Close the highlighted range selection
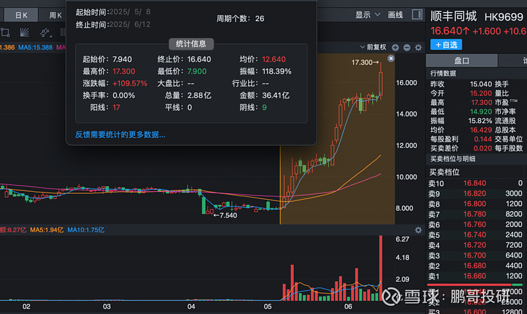The width and height of the screenshot is (527, 314). [x=391, y=58]
